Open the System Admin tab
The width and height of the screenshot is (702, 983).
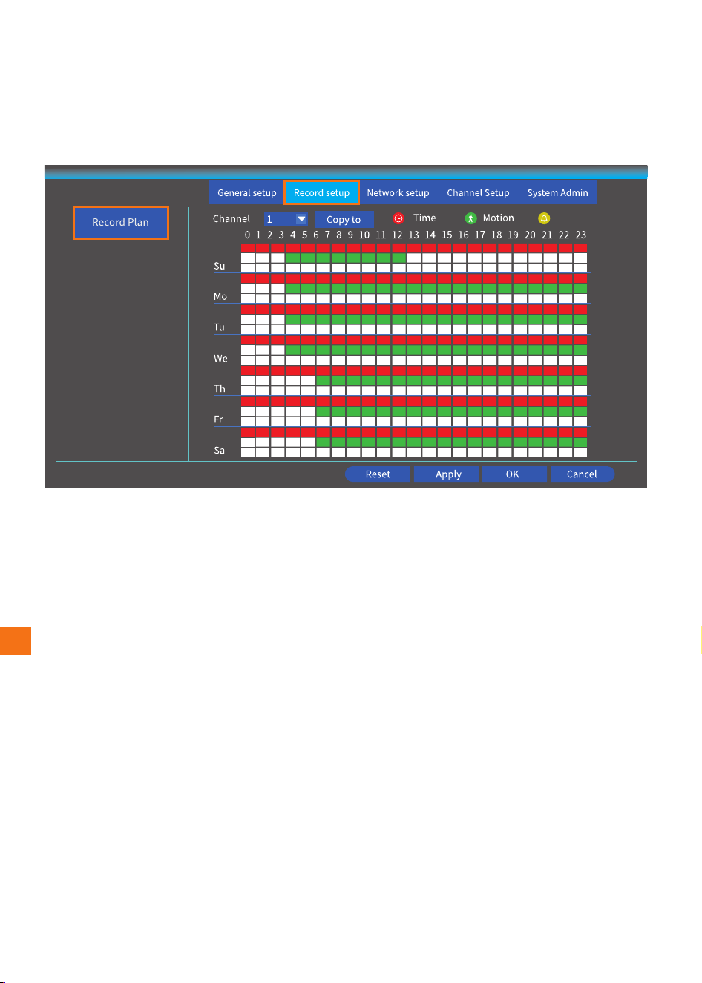pos(557,192)
